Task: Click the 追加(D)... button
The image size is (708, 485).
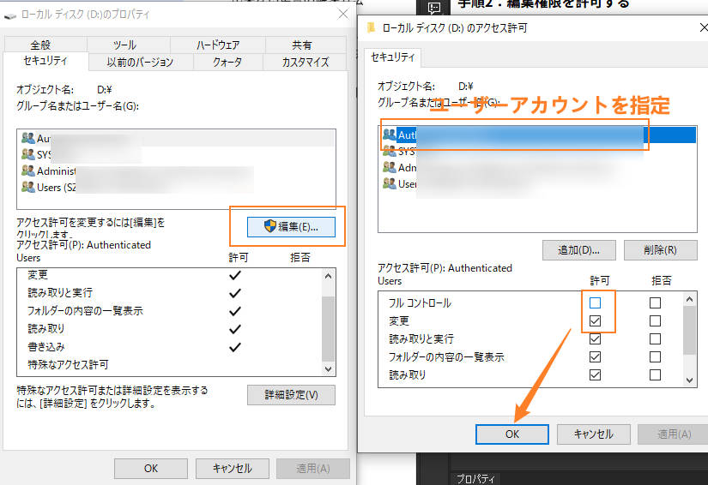Action: 579,249
